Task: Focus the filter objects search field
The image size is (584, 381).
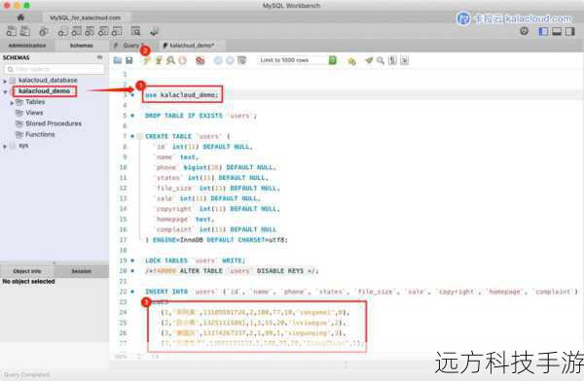Action: click(55, 69)
